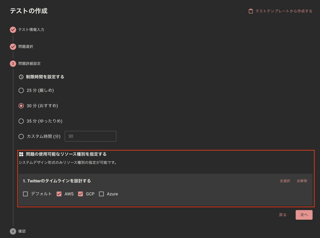Click the custom time input field showing 30
Viewport: 320px width, 238px height.
pyautogui.click(x=90, y=136)
